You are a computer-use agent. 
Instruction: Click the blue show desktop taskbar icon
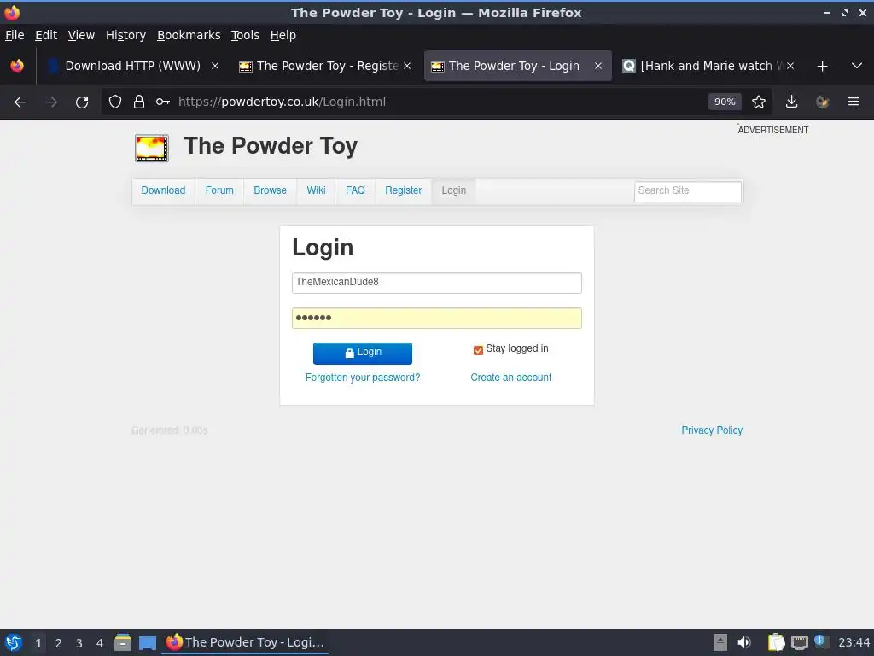148,643
